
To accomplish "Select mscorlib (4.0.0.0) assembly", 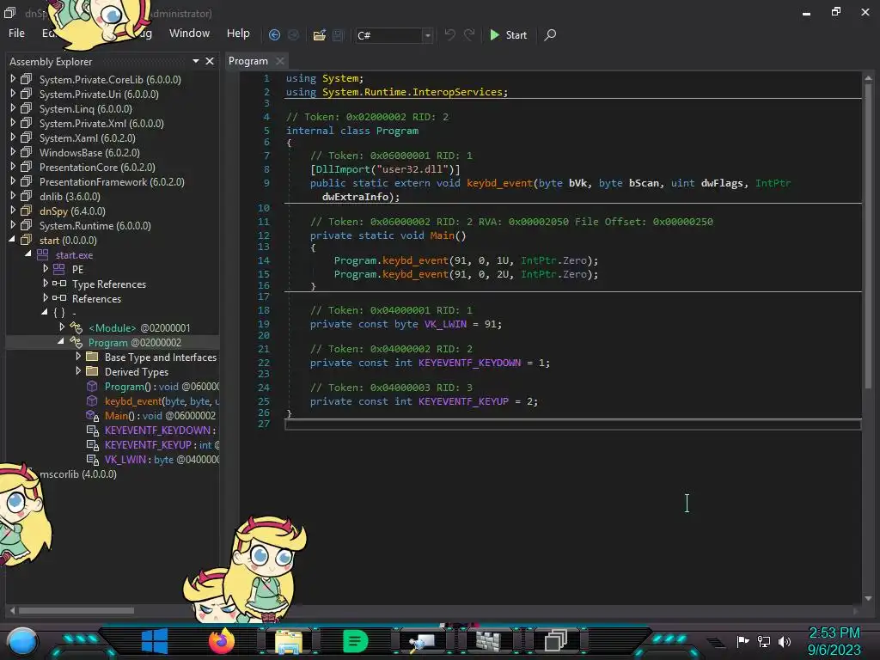I will [78, 474].
